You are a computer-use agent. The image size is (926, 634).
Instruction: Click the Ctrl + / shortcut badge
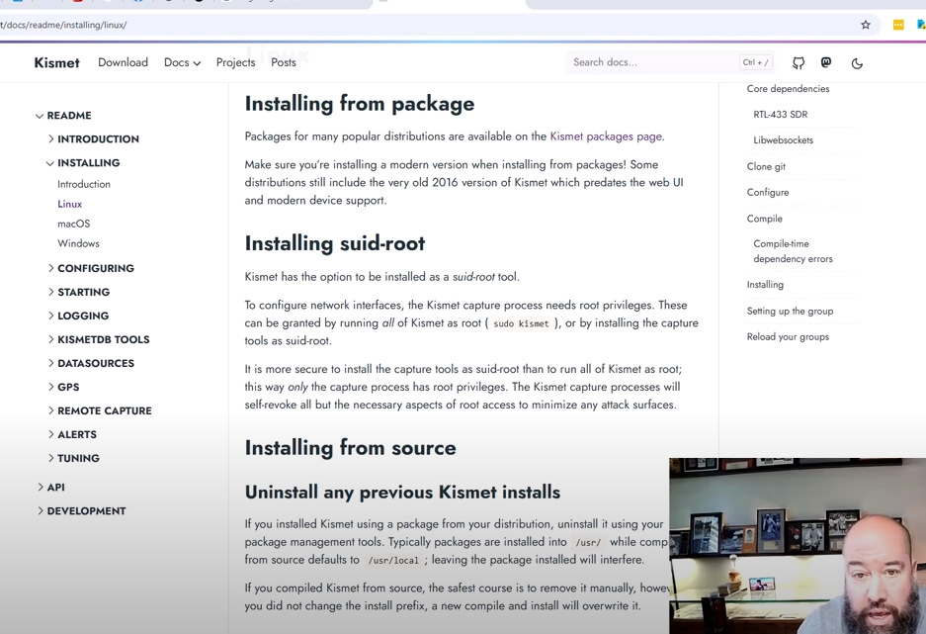[x=755, y=62]
